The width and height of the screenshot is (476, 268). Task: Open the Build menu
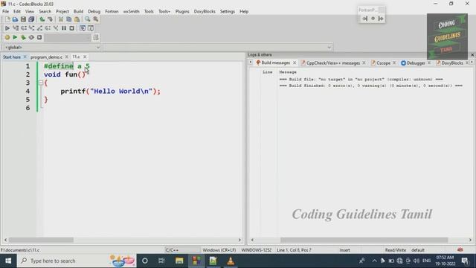coord(78,11)
